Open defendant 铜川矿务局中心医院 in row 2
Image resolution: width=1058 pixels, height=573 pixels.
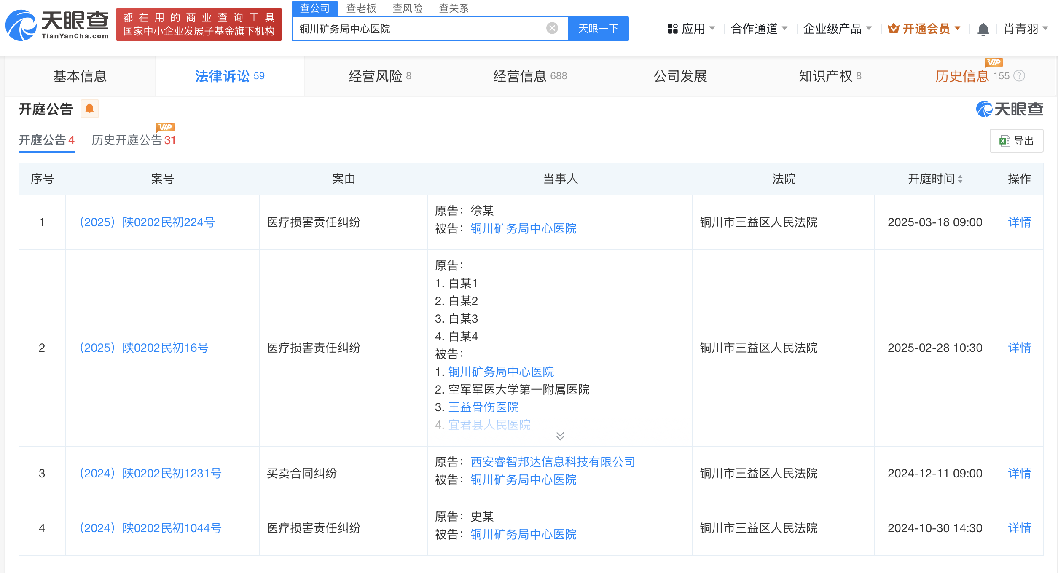point(501,372)
